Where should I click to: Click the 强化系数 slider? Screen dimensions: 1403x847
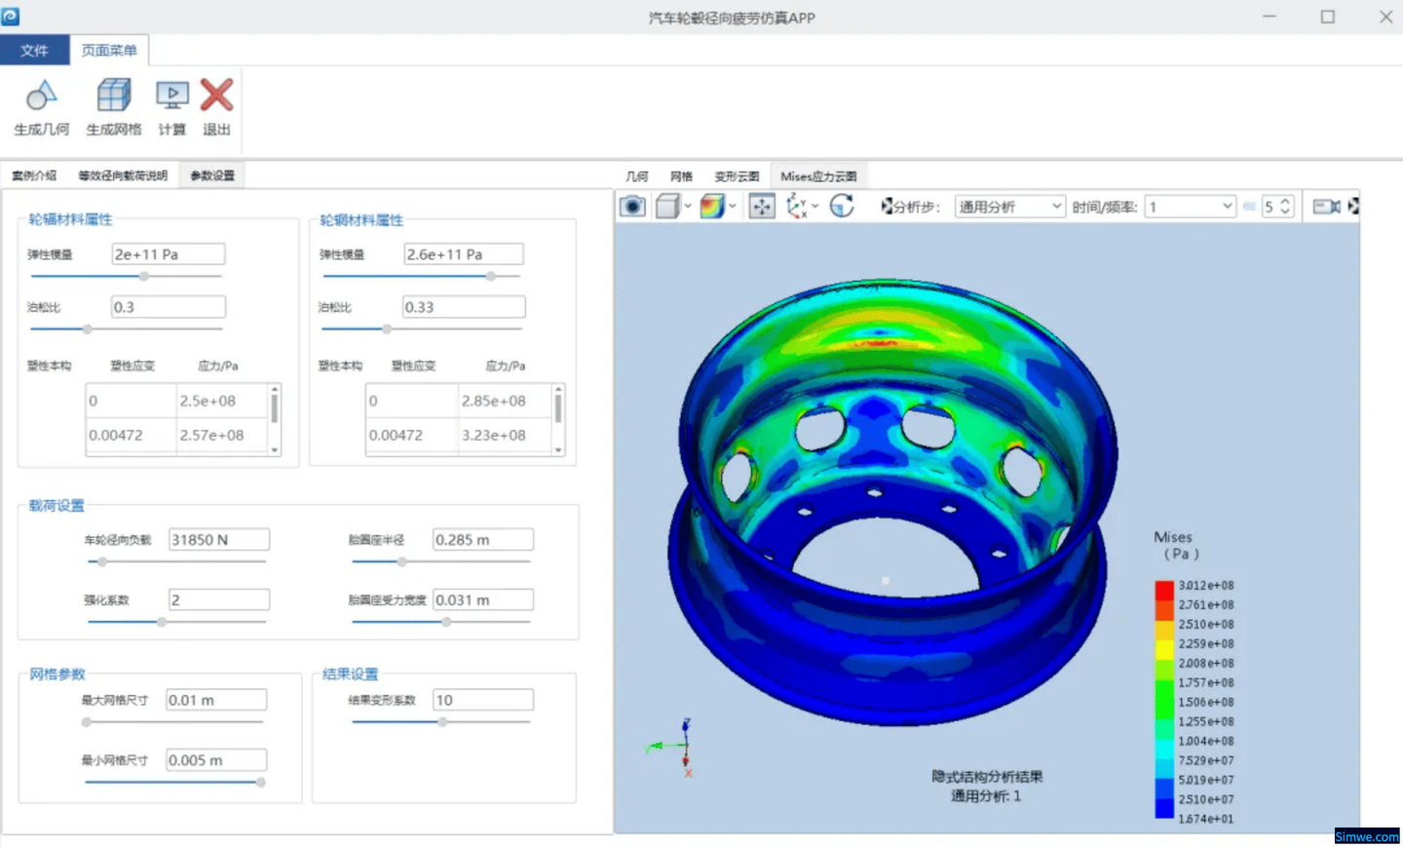point(176,622)
